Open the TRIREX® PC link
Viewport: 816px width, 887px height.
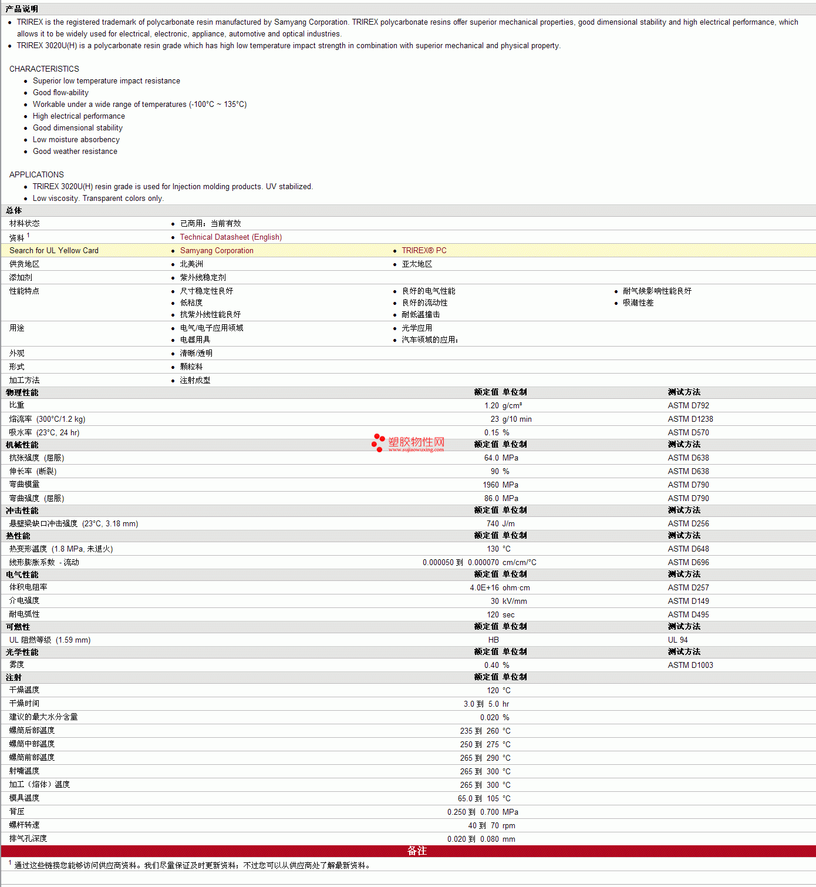pyautogui.click(x=424, y=251)
